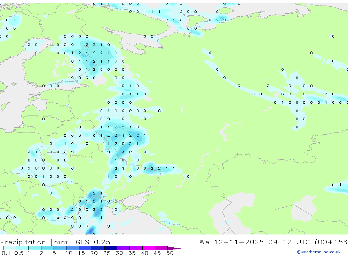Click the 40–45 mm legend swatch
Image resolution: width=348 pixels, height=255 pixels.
(149, 248)
